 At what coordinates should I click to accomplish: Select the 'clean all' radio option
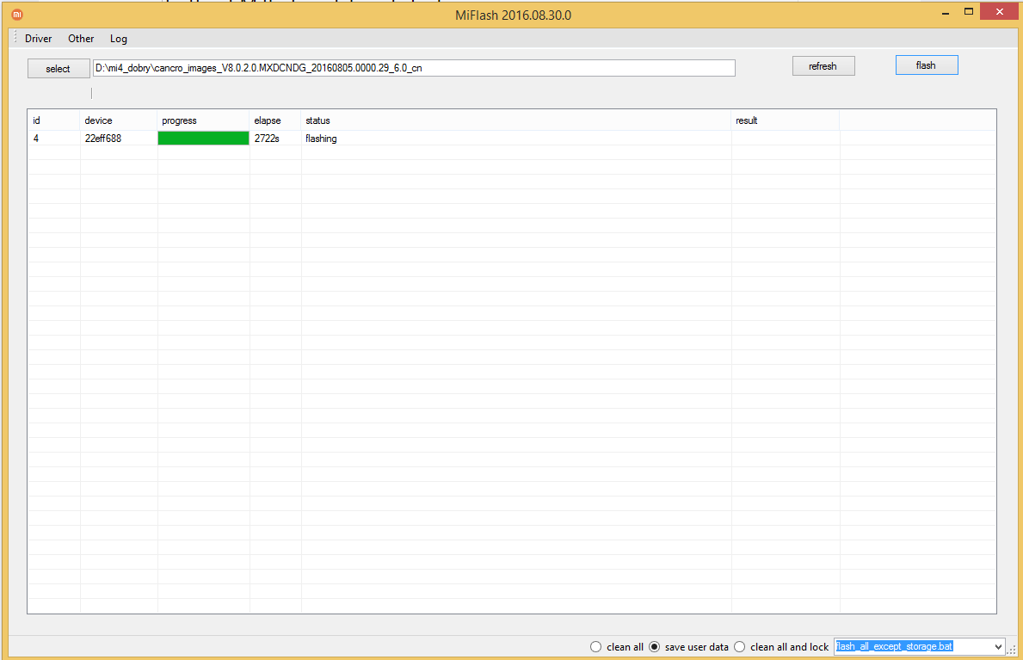(x=595, y=647)
